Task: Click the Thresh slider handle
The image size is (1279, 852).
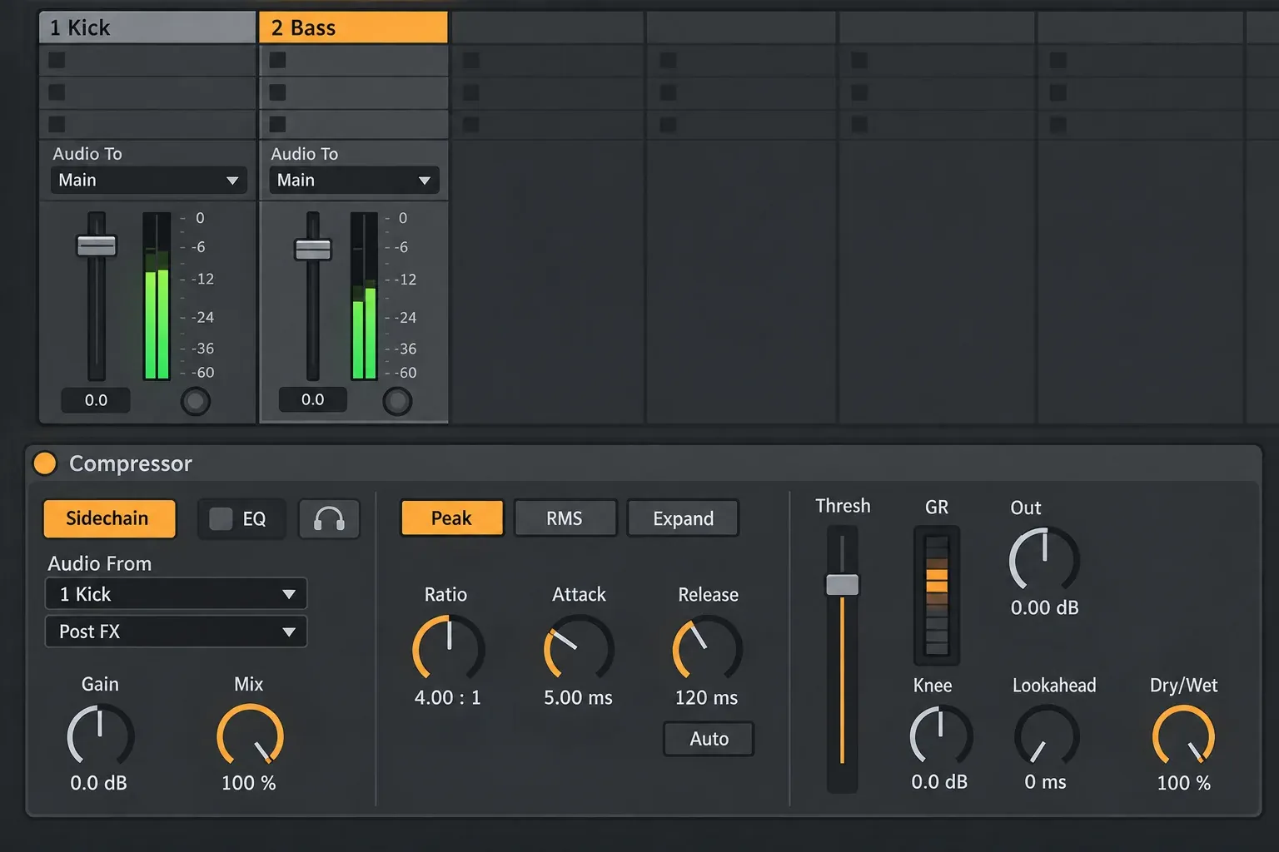Action: click(842, 585)
